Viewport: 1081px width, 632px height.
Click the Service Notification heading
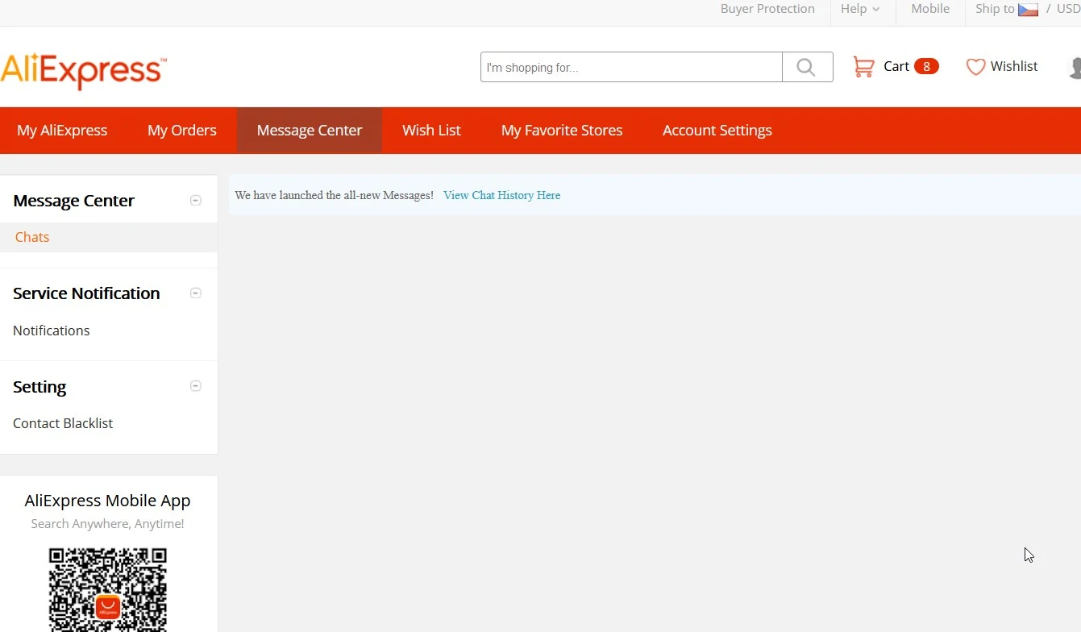(86, 293)
